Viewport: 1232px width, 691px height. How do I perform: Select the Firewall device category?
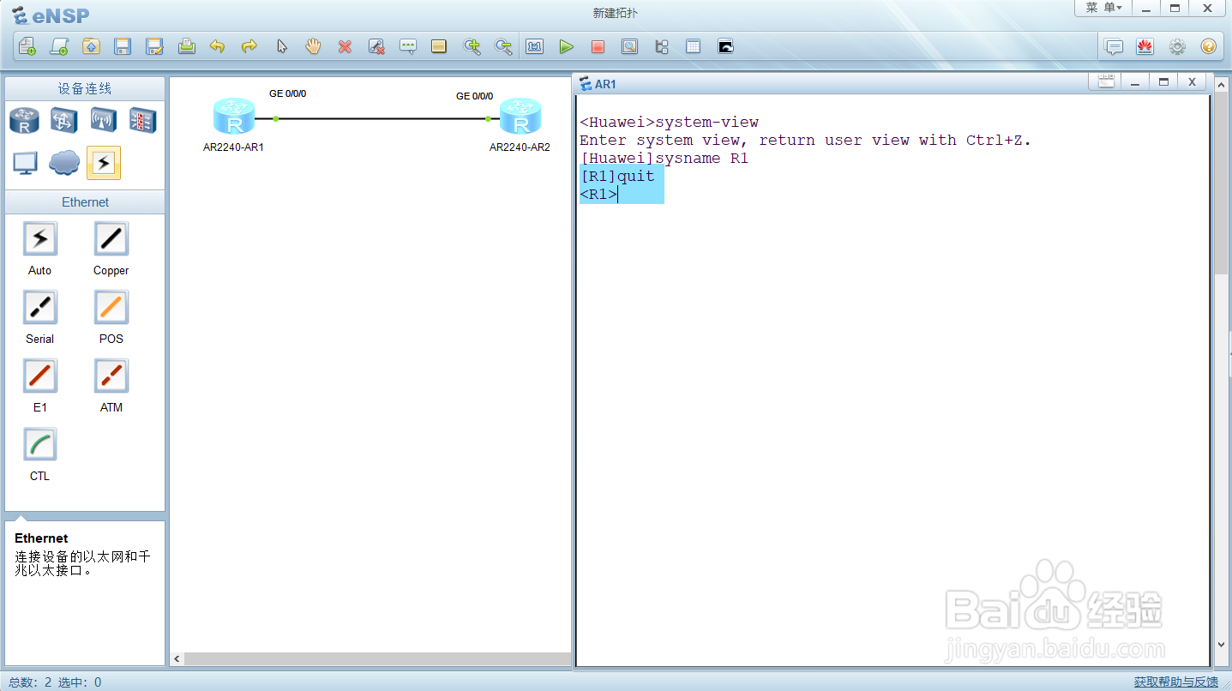click(143, 120)
